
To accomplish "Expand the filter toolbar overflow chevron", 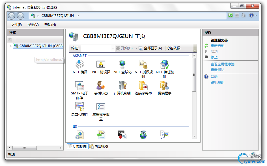I will 195,51.
